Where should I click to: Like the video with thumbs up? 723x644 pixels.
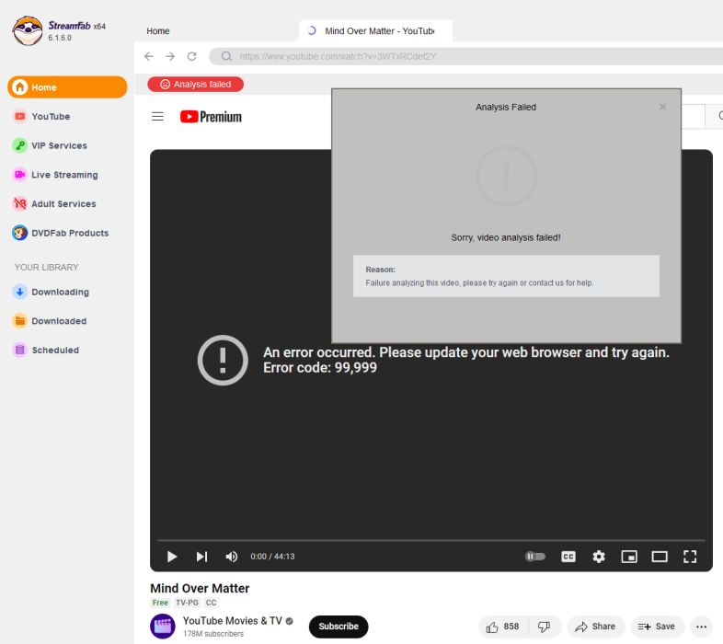[x=503, y=627]
